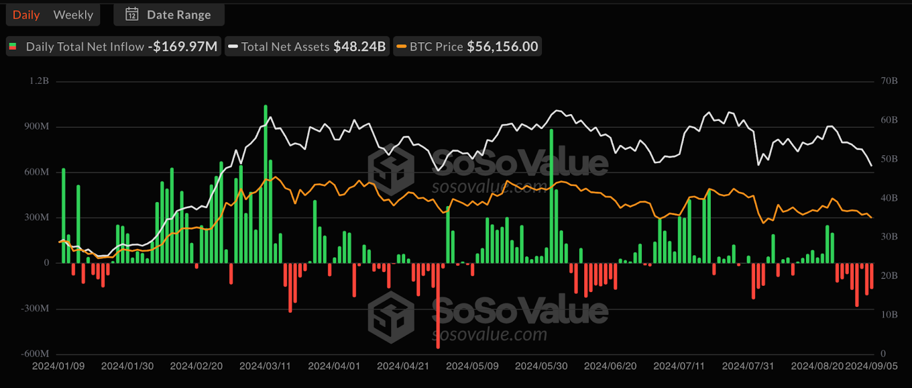Viewport: 912px width, 388px height.
Task: Click the 10B right axis label
Action: point(889,314)
